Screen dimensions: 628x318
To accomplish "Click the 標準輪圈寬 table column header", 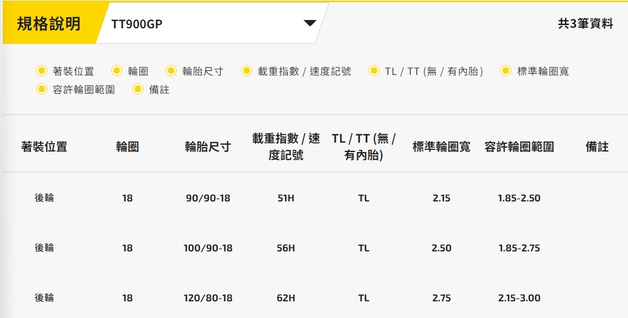I will point(441,147).
